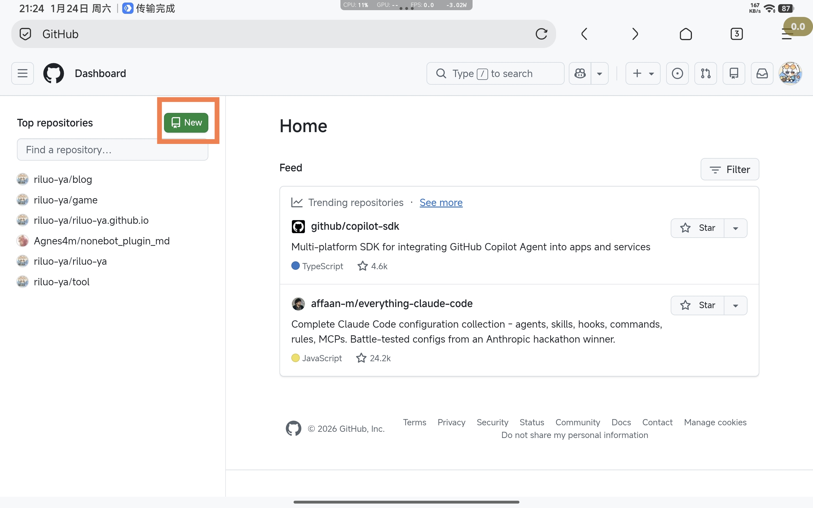Click the GitHub octocat logo

coord(53,73)
